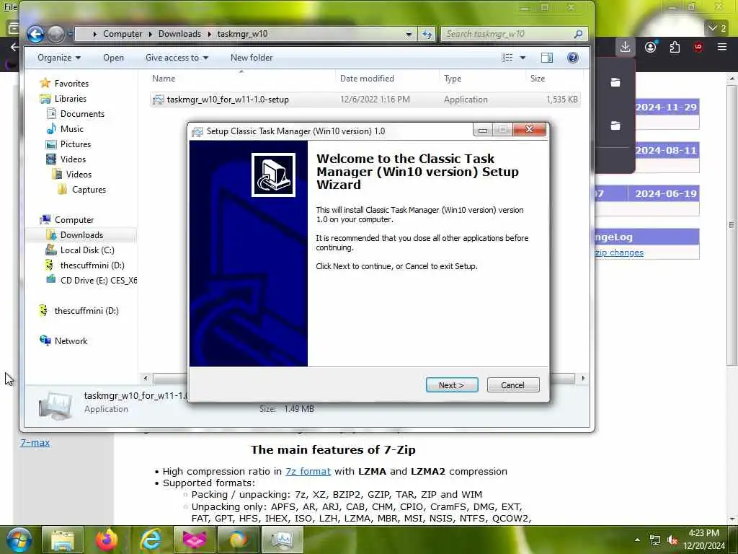The width and height of the screenshot is (738, 554).
Task: Sort files by Type column
Action: coord(453,79)
